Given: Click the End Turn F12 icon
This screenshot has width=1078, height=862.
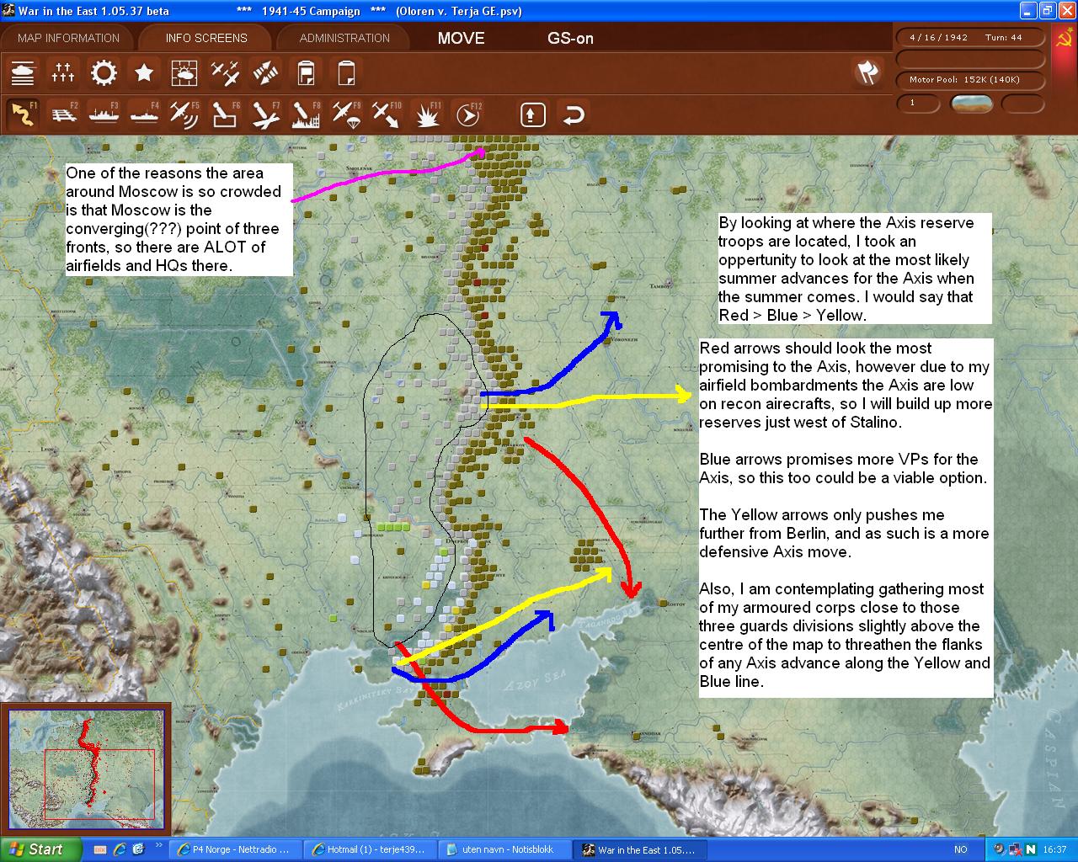Looking at the screenshot, I should [467, 114].
